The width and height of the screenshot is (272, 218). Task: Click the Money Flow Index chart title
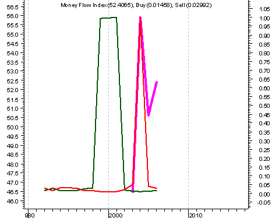(136, 5)
